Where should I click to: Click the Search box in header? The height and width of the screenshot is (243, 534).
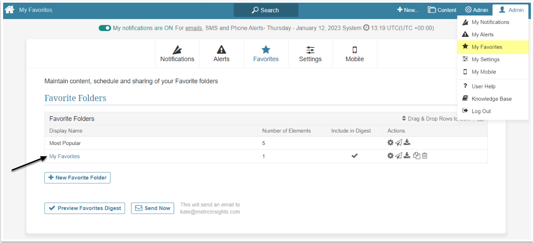(x=266, y=10)
